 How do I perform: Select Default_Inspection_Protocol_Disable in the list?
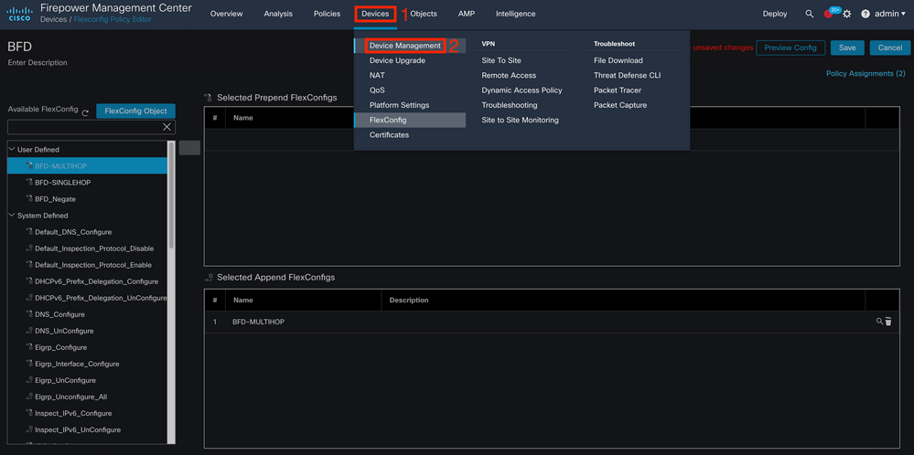pyautogui.click(x=94, y=249)
